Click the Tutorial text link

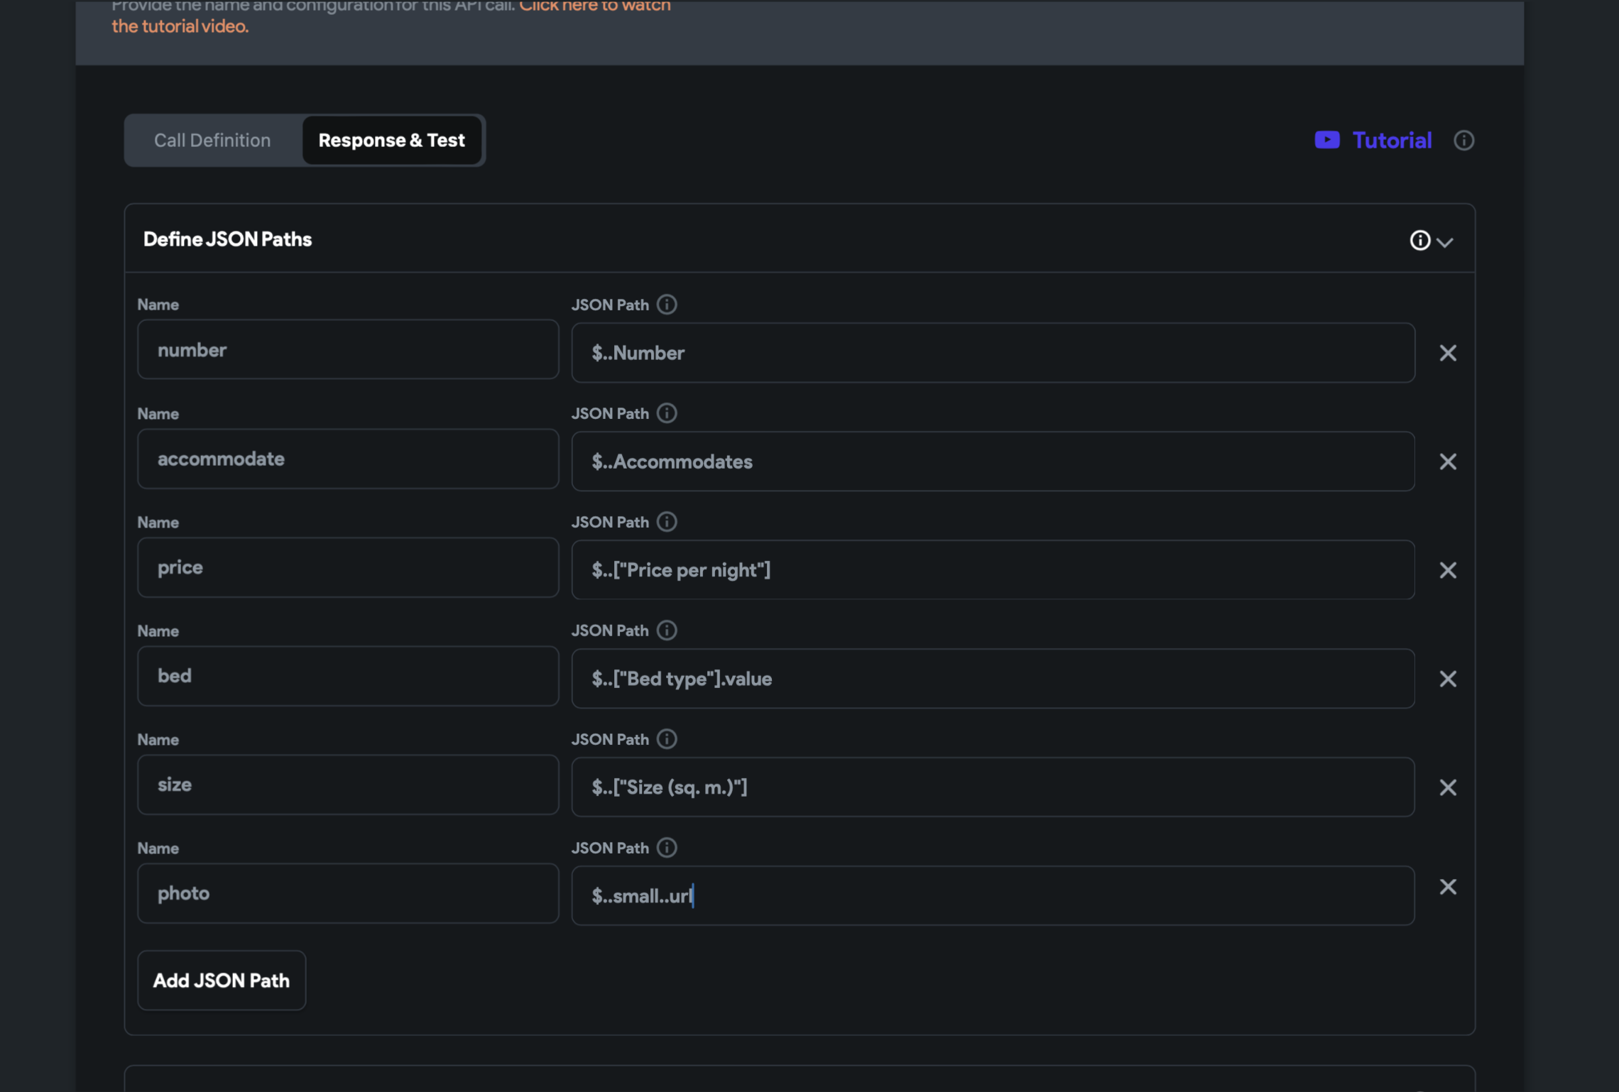point(1391,141)
